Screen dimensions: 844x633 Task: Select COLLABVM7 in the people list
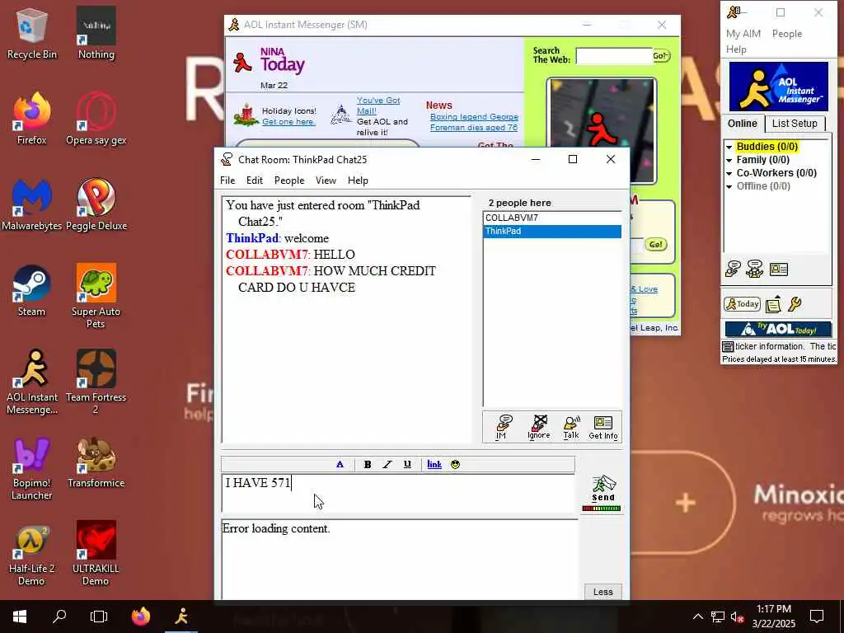[x=552, y=218]
